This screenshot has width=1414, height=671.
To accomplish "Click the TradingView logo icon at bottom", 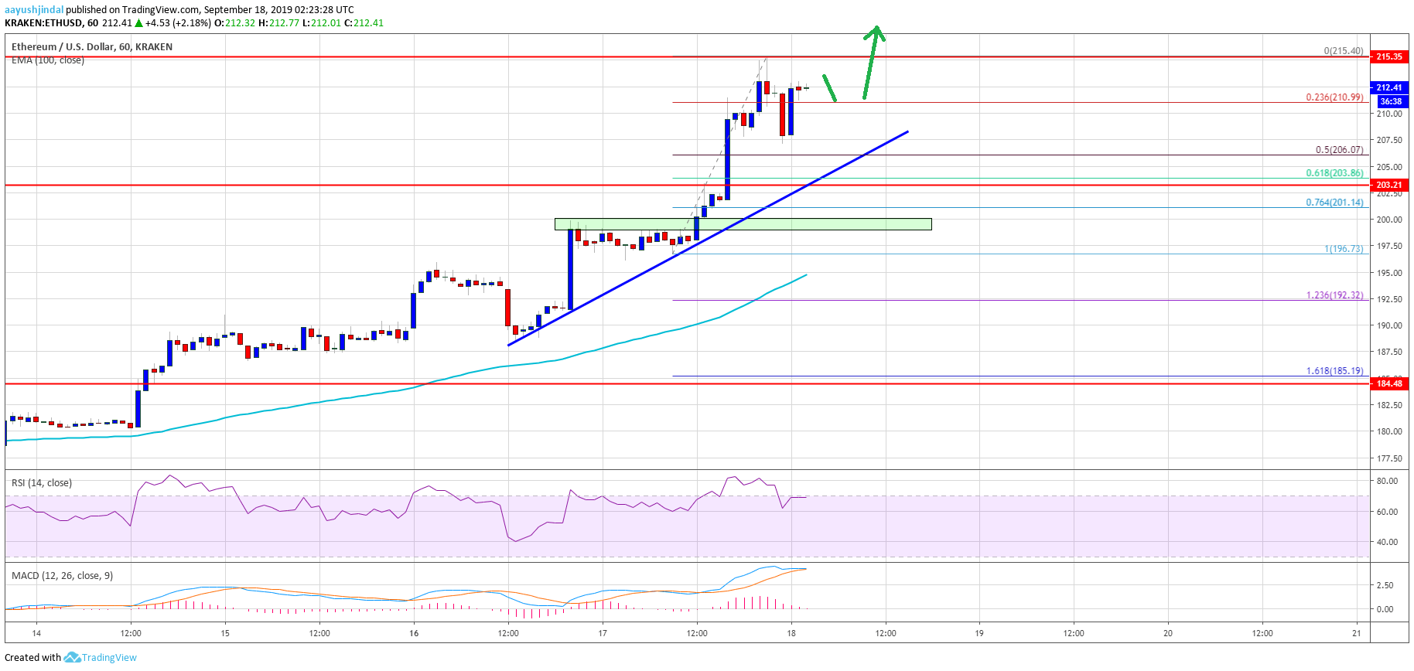I will point(72,658).
